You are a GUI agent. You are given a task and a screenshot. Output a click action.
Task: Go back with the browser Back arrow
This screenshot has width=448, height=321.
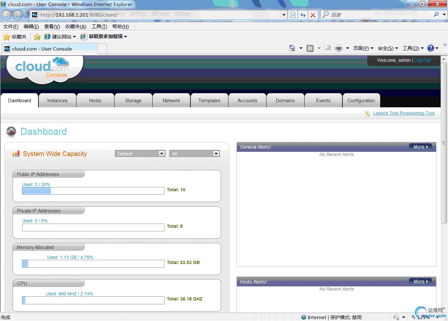pyautogui.click(x=6, y=15)
